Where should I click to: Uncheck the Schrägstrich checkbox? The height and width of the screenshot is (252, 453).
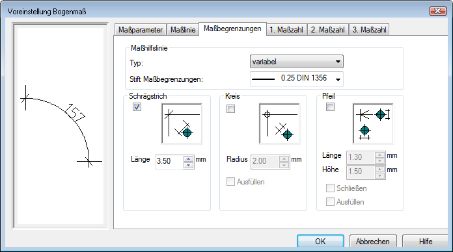pos(137,107)
